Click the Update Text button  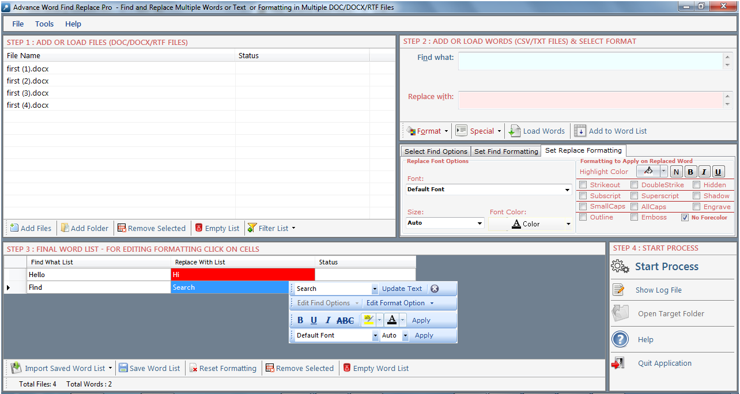point(402,289)
